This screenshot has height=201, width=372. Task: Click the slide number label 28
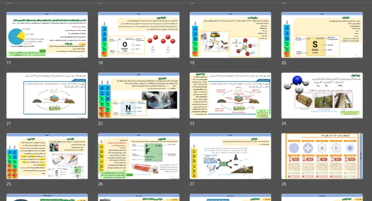(284, 184)
